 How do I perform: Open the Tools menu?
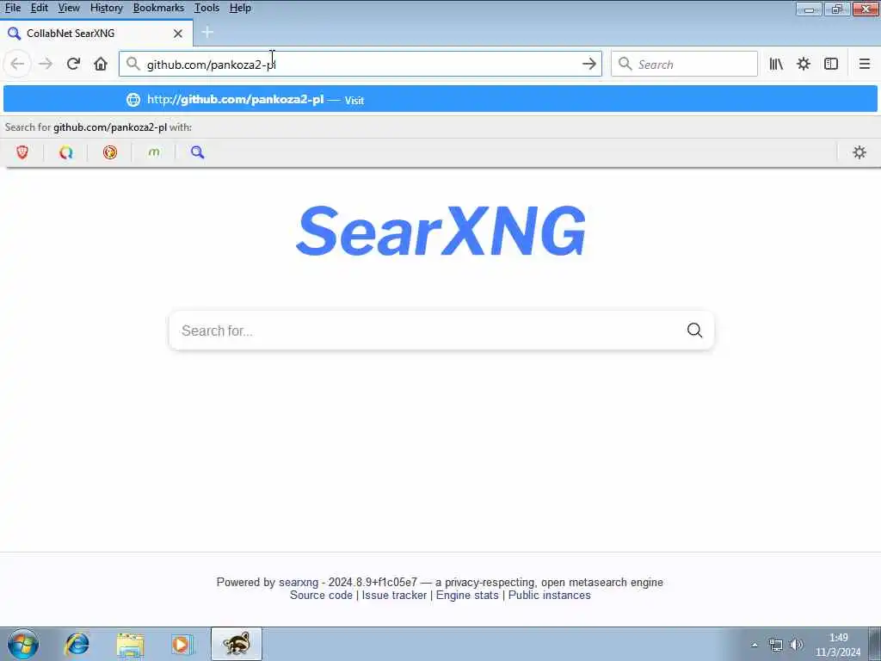(206, 8)
